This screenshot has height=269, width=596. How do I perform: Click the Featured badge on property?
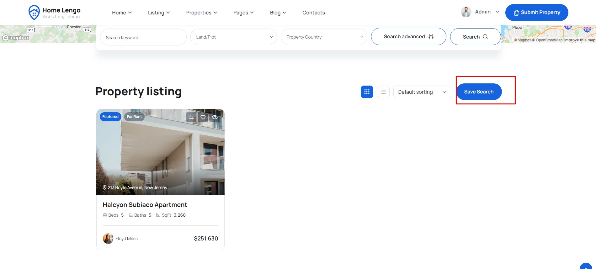tap(110, 117)
